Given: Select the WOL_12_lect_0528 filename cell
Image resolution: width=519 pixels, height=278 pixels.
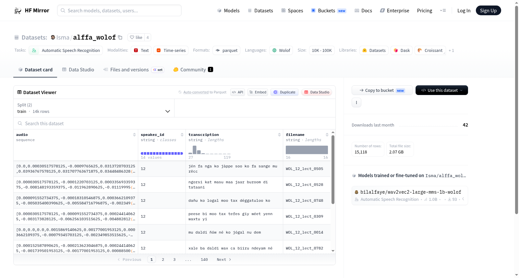Looking at the screenshot, I should coord(307,185).
